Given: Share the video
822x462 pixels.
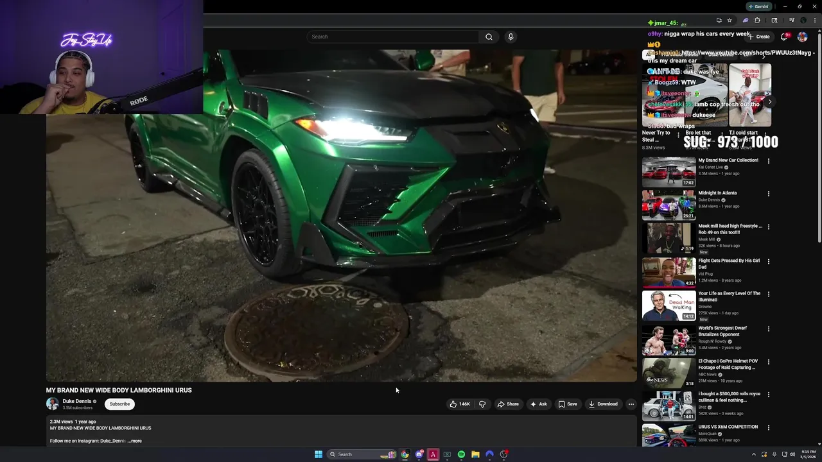Looking at the screenshot, I should tap(507, 404).
